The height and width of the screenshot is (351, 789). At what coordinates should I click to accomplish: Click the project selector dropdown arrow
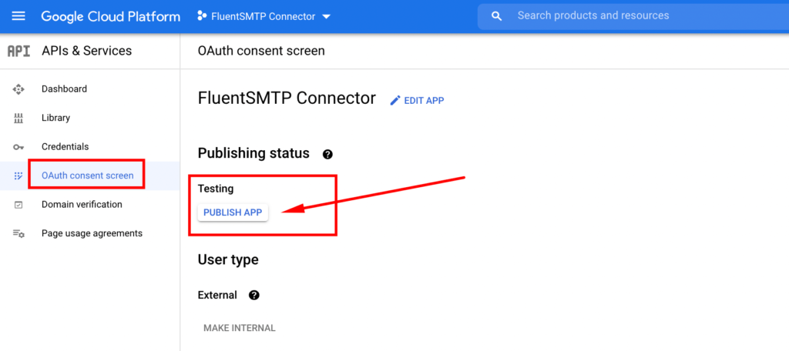[x=326, y=17]
